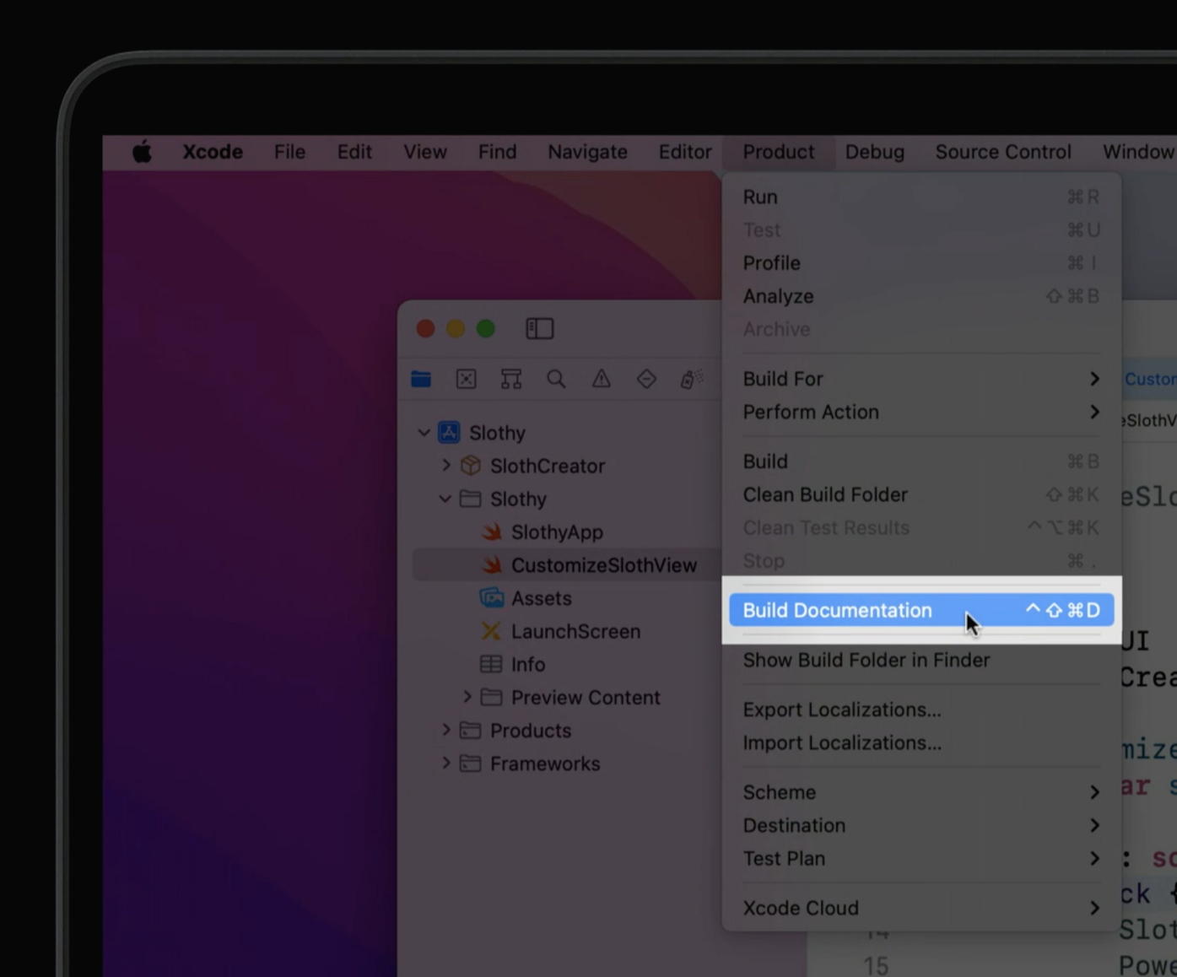Choose Run from the Product menu
Image resolution: width=1177 pixels, height=977 pixels.
coord(921,197)
